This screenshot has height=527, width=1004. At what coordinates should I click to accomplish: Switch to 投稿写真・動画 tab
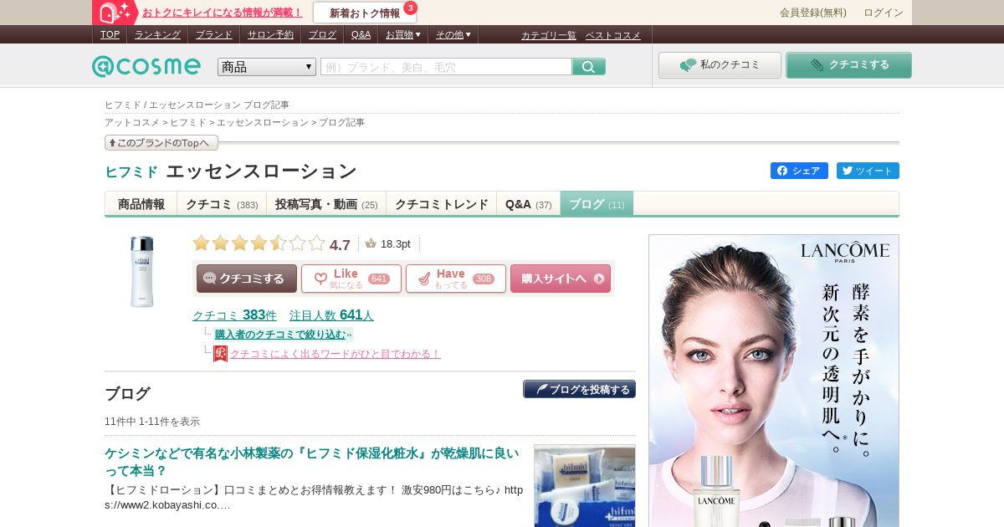(x=326, y=204)
